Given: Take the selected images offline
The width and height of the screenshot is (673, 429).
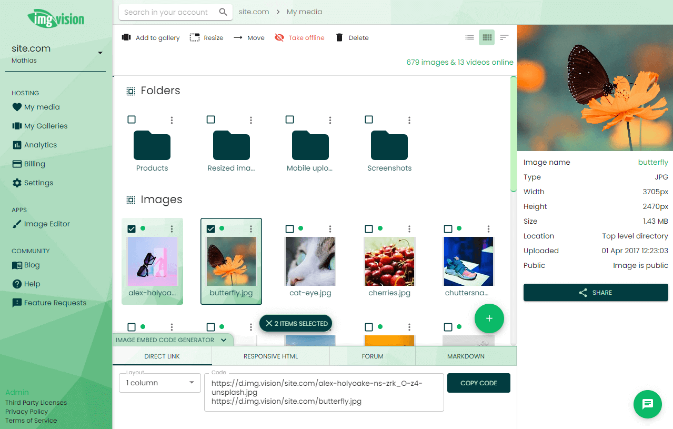Looking at the screenshot, I should [299, 37].
